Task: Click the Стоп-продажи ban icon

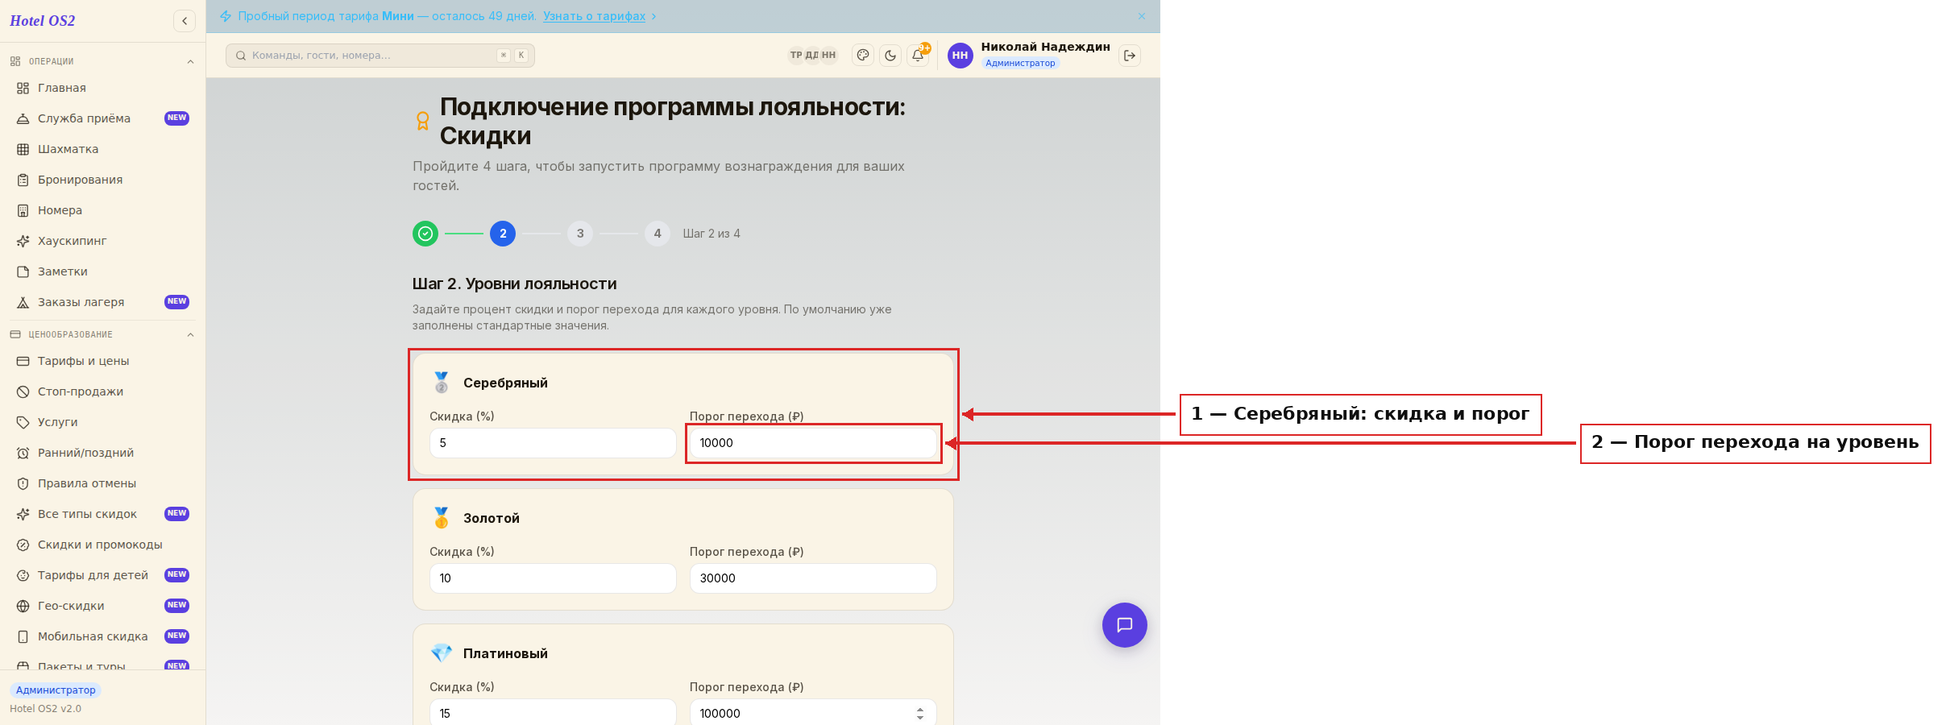Action: [23, 391]
